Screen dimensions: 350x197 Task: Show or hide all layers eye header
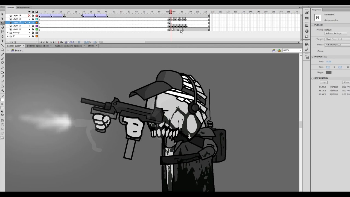coord(29,12)
